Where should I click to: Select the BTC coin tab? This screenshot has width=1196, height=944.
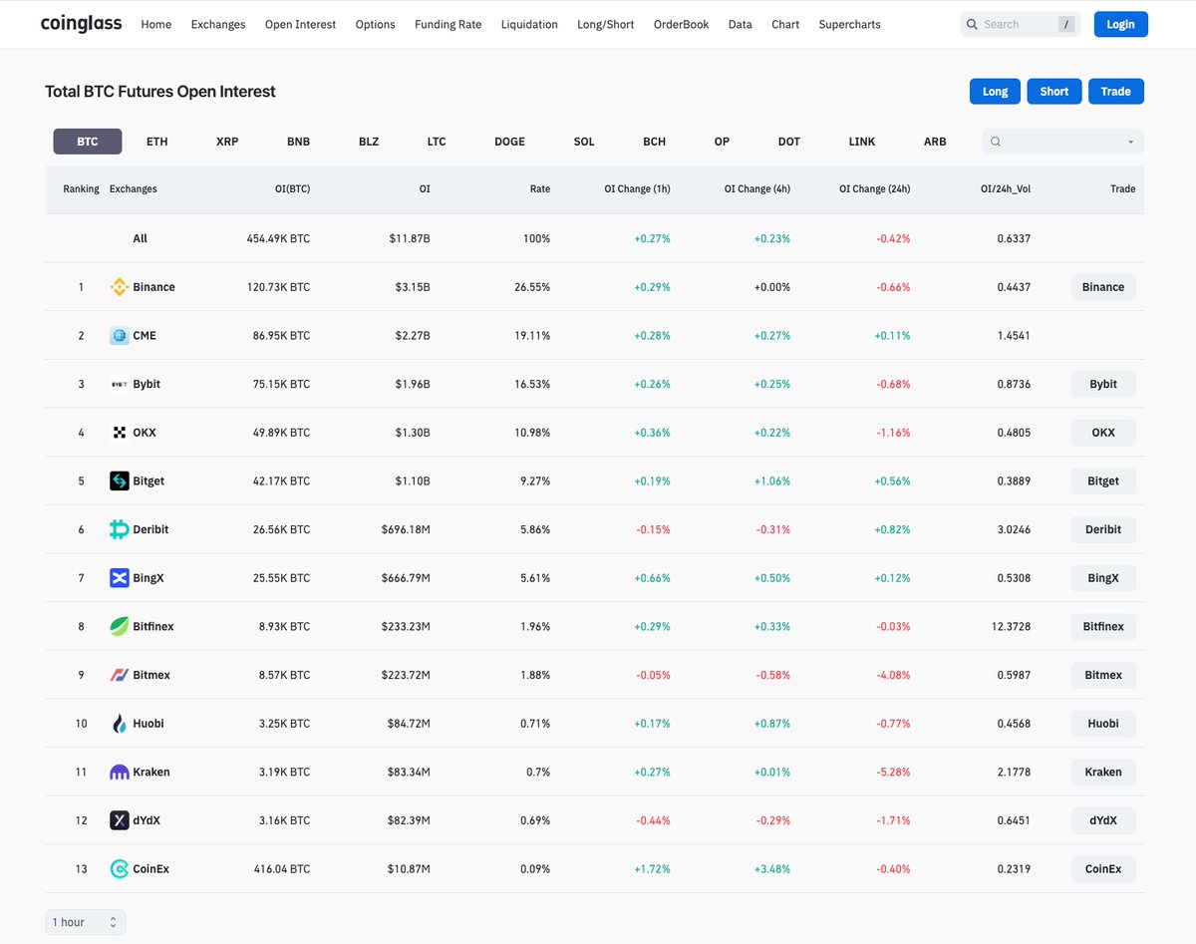[x=88, y=142]
